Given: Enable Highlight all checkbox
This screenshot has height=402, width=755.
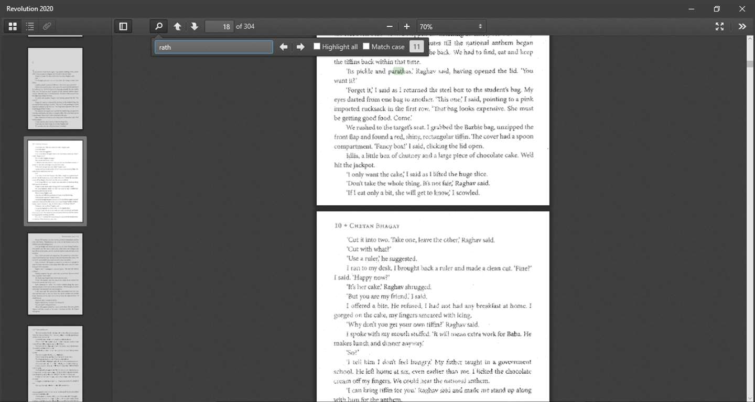Looking at the screenshot, I should (317, 46).
